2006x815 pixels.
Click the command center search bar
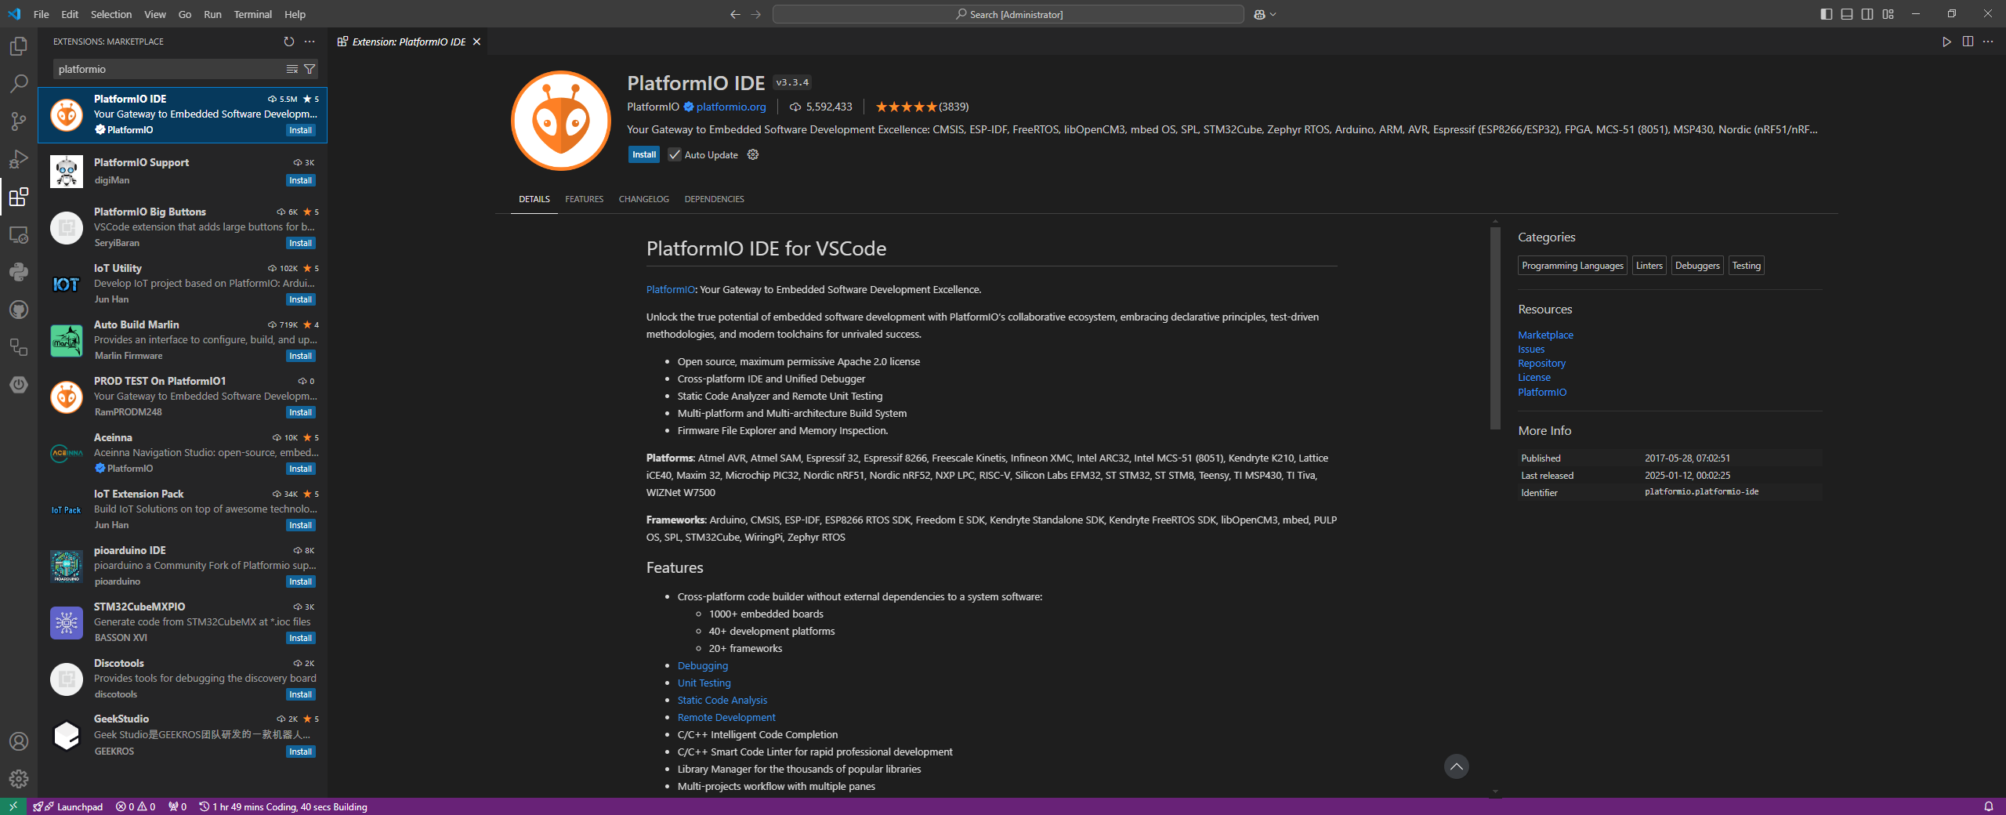tap(1008, 14)
